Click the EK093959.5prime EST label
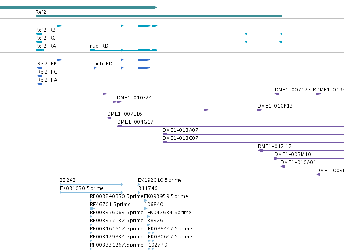 coord(166,196)
